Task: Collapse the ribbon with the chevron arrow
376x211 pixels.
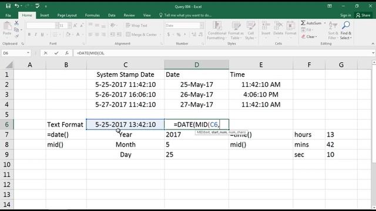Action: pyautogui.click(x=372, y=43)
